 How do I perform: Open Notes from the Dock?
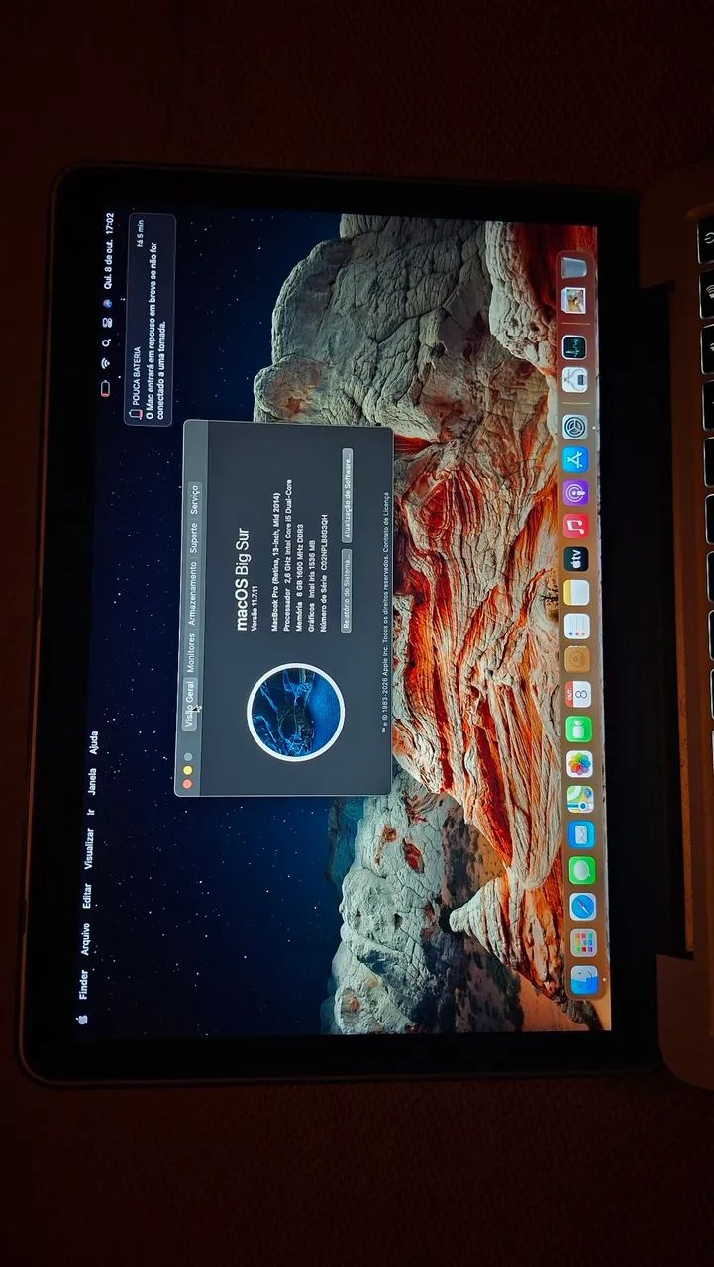pyautogui.click(x=576, y=592)
